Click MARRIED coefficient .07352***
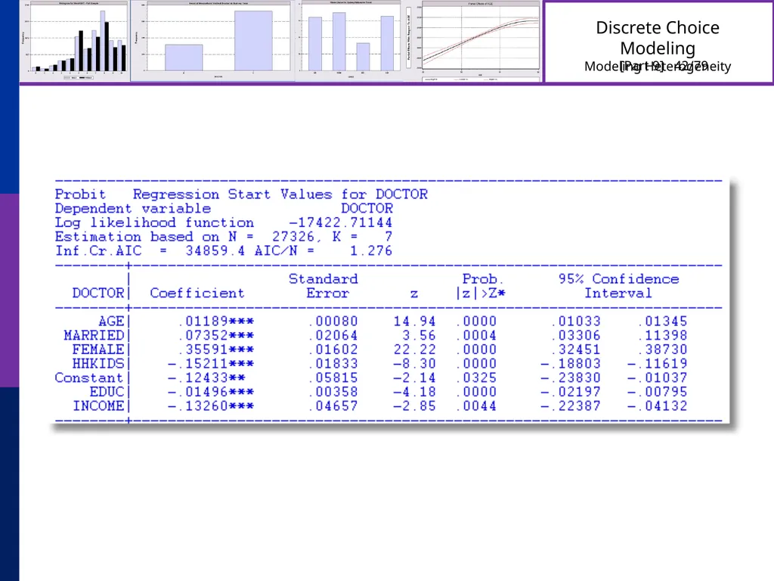 [215, 335]
